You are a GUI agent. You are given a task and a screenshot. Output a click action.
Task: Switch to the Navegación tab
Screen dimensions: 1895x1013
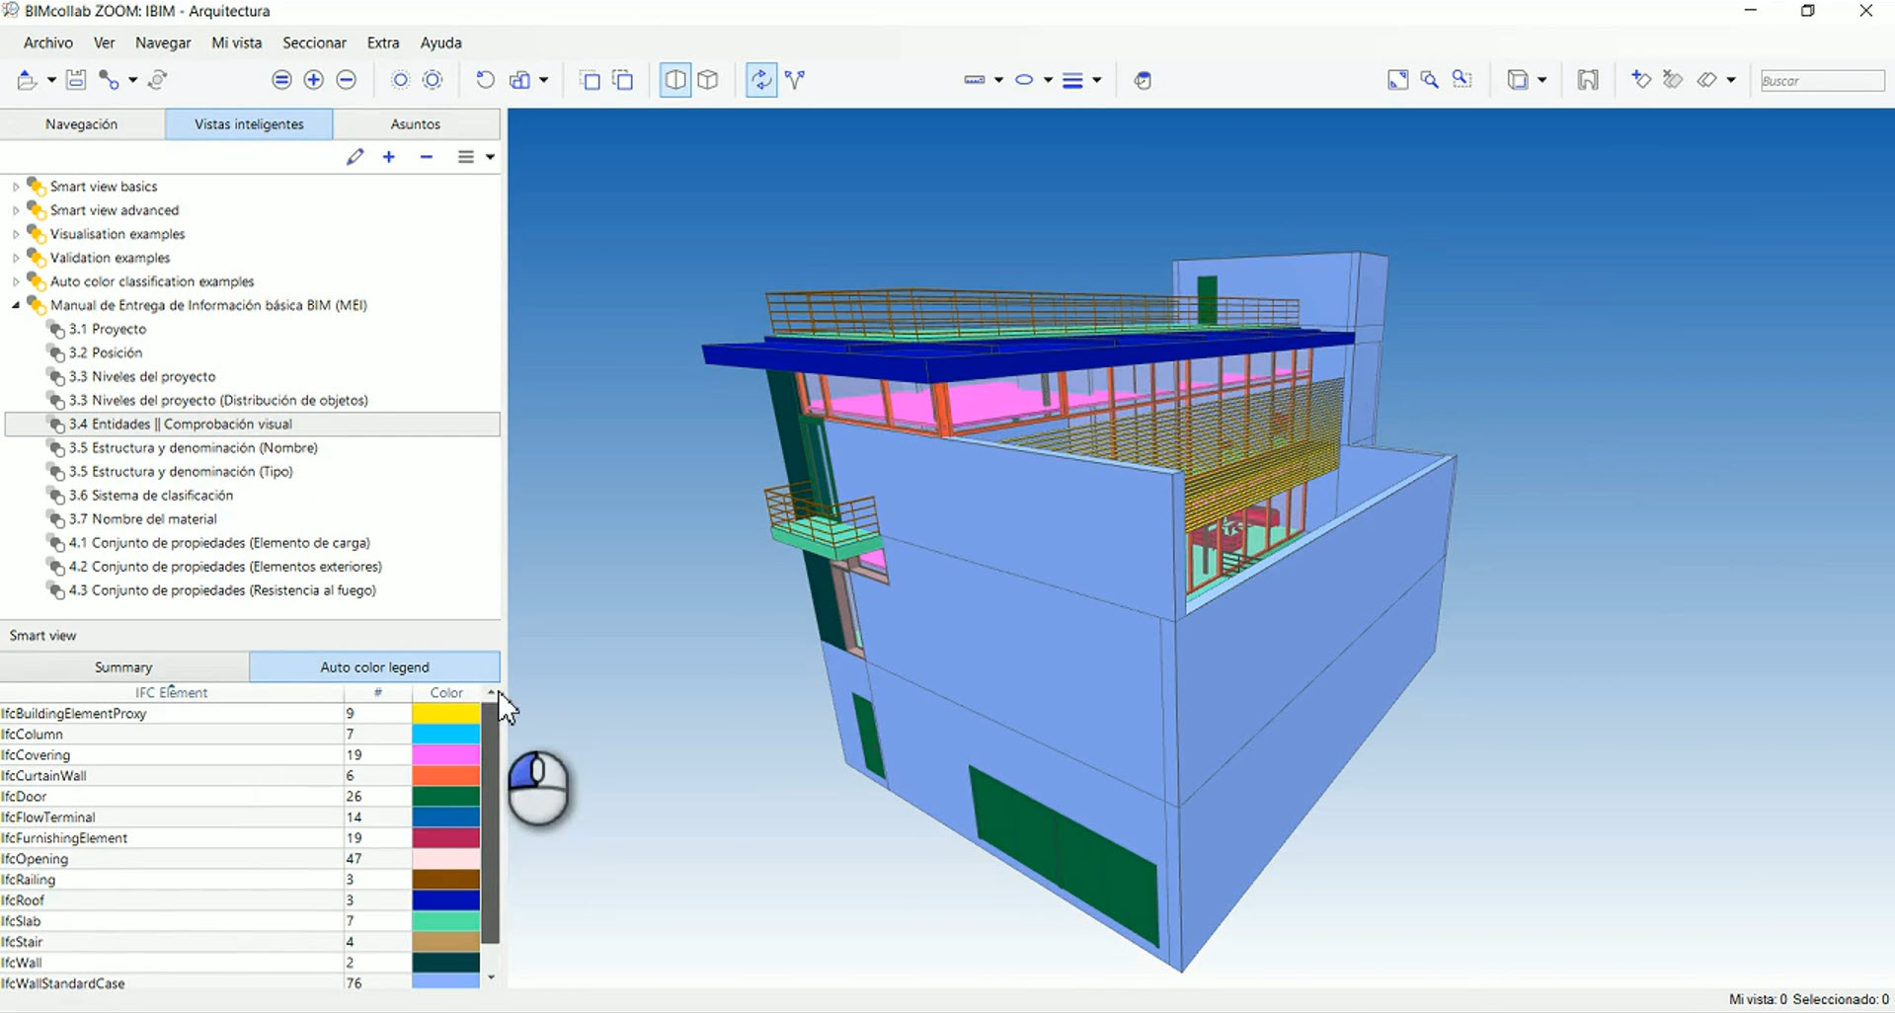82,124
